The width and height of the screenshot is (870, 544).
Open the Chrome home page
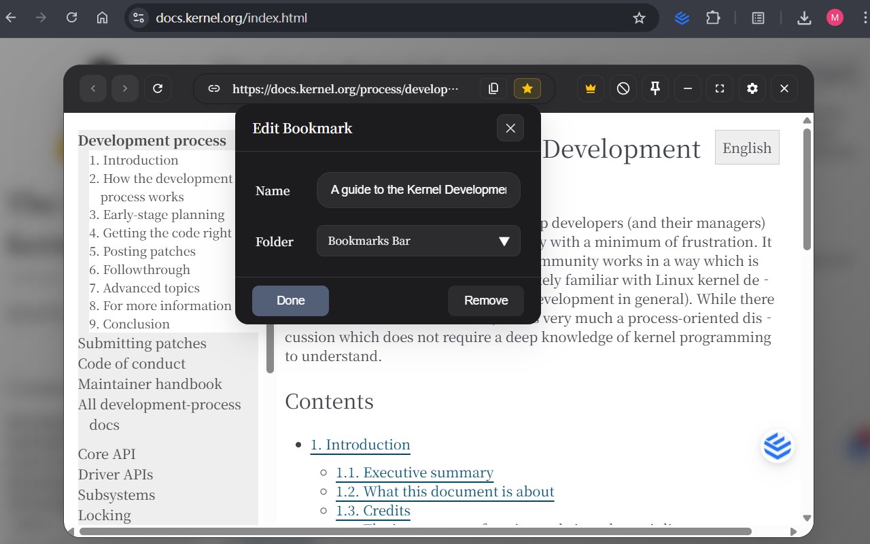tap(102, 18)
